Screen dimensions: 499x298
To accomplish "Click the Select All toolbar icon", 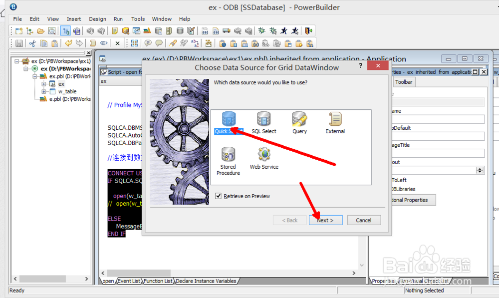I will [x=135, y=43].
